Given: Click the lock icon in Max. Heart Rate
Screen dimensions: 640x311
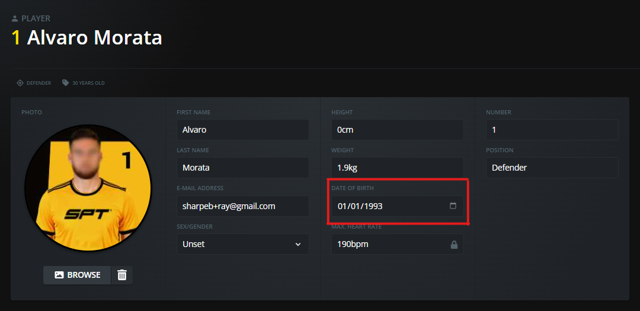Looking at the screenshot, I should coord(453,245).
